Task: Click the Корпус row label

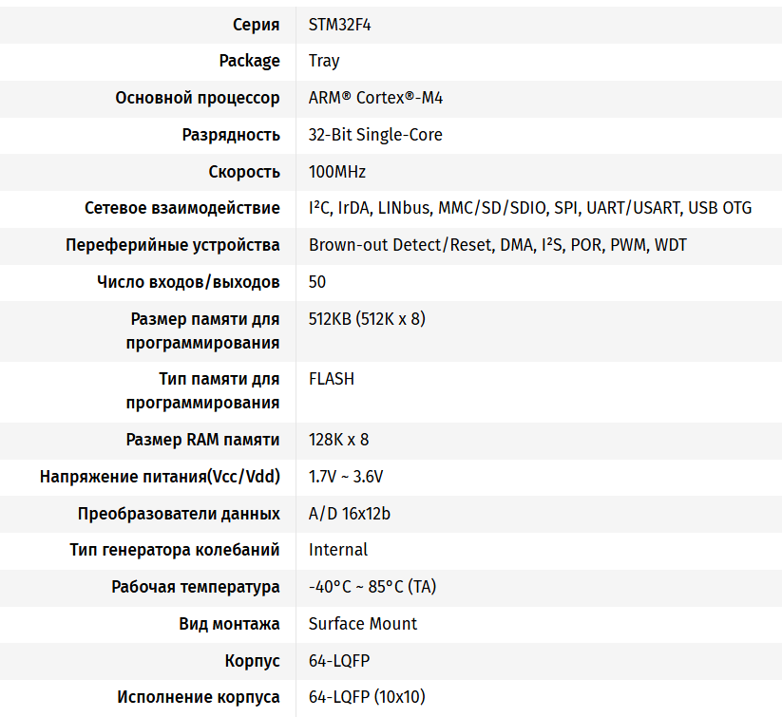Action: pyautogui.click(x=253, y=660)
